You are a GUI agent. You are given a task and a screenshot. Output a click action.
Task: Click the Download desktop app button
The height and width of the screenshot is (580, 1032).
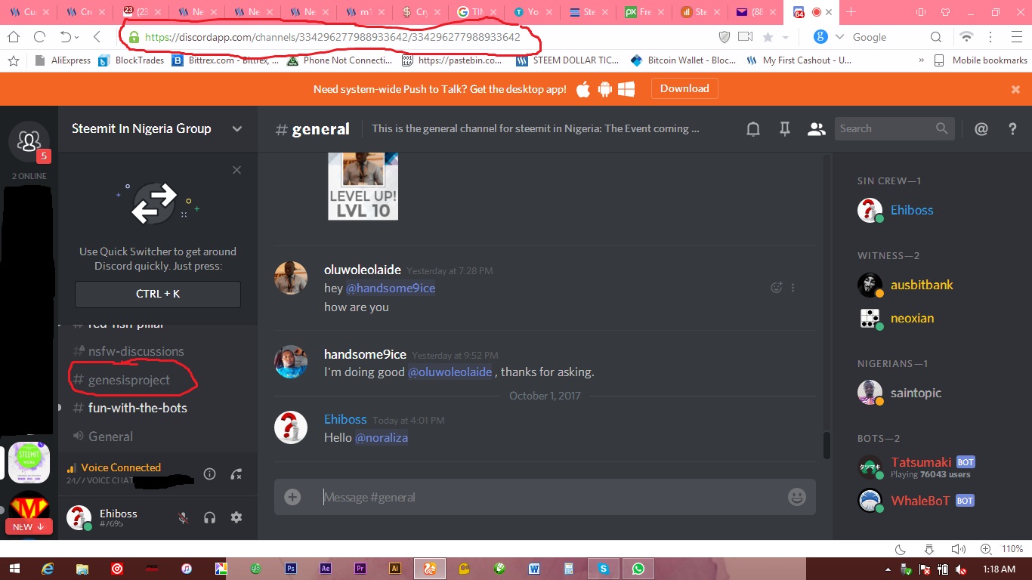684,88
